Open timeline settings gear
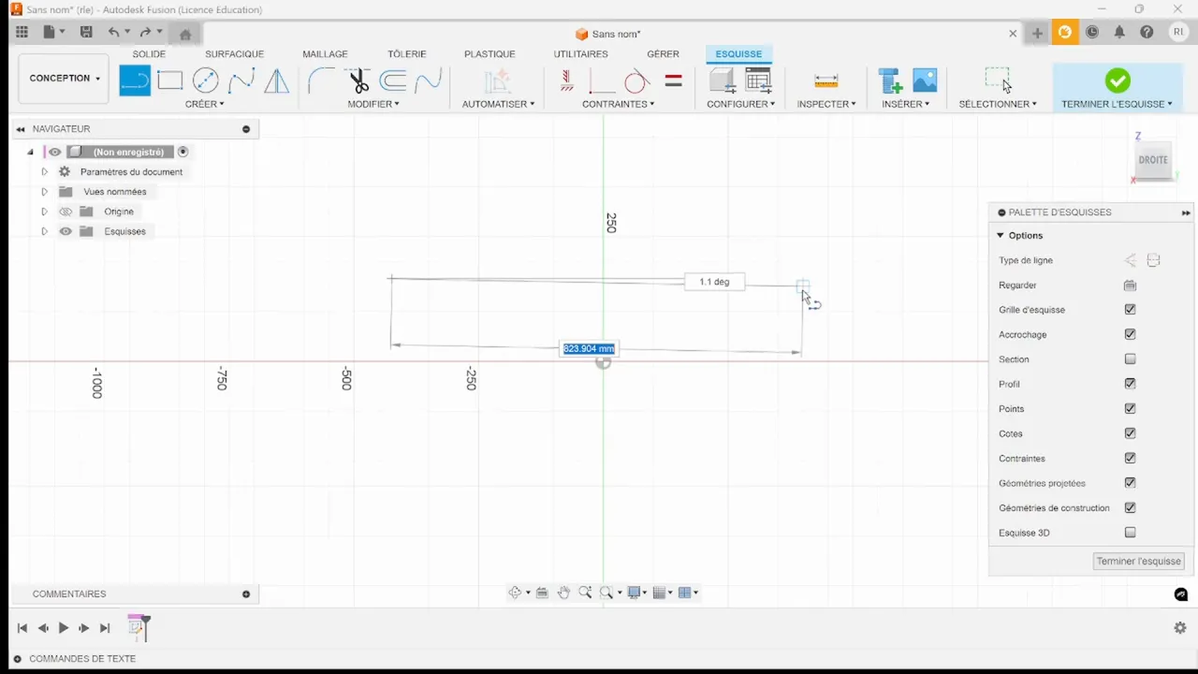Image resolution: width=1198 pixels, height=674 pixels. click(1180, 628)
